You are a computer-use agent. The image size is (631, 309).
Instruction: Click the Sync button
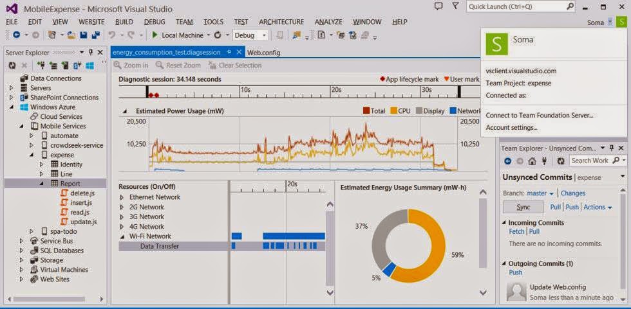523,207
